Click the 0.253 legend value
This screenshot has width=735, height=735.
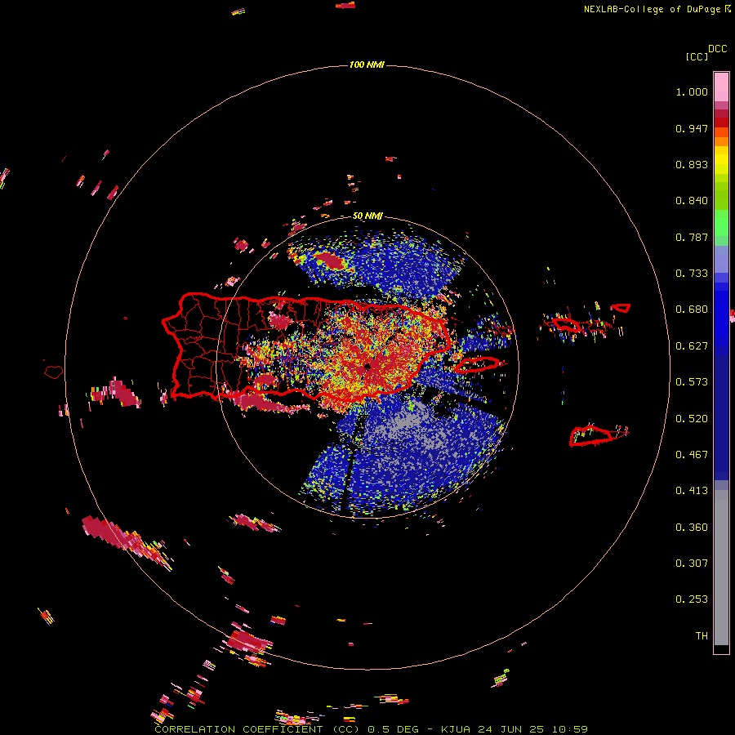pos(692,599)
